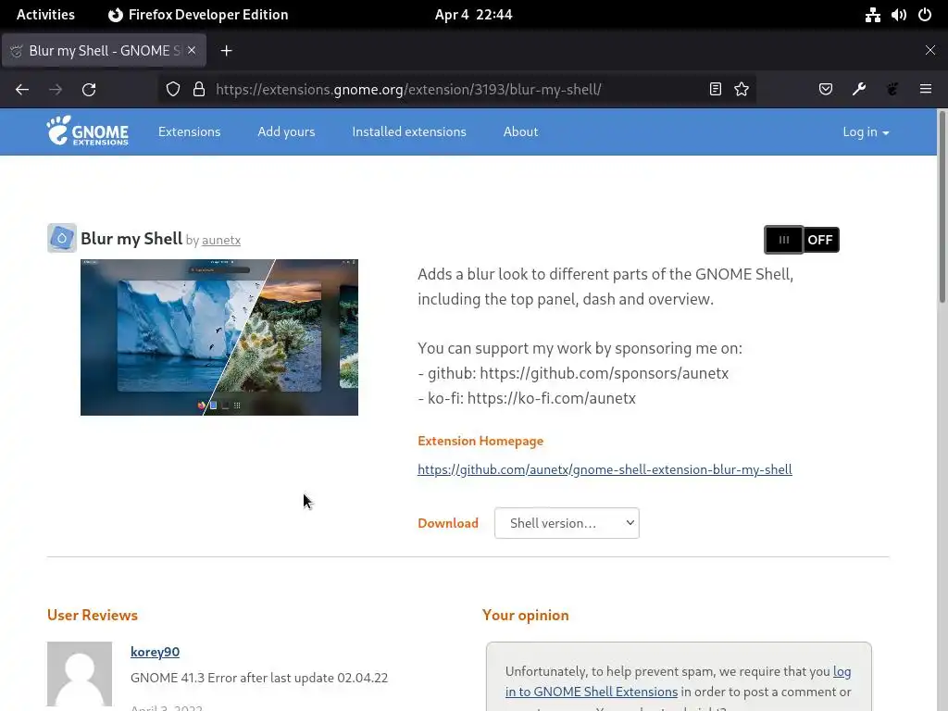This screenshot has height=711, width=948.
Task: Click the Your opinion heading
Action: (526, 615)
